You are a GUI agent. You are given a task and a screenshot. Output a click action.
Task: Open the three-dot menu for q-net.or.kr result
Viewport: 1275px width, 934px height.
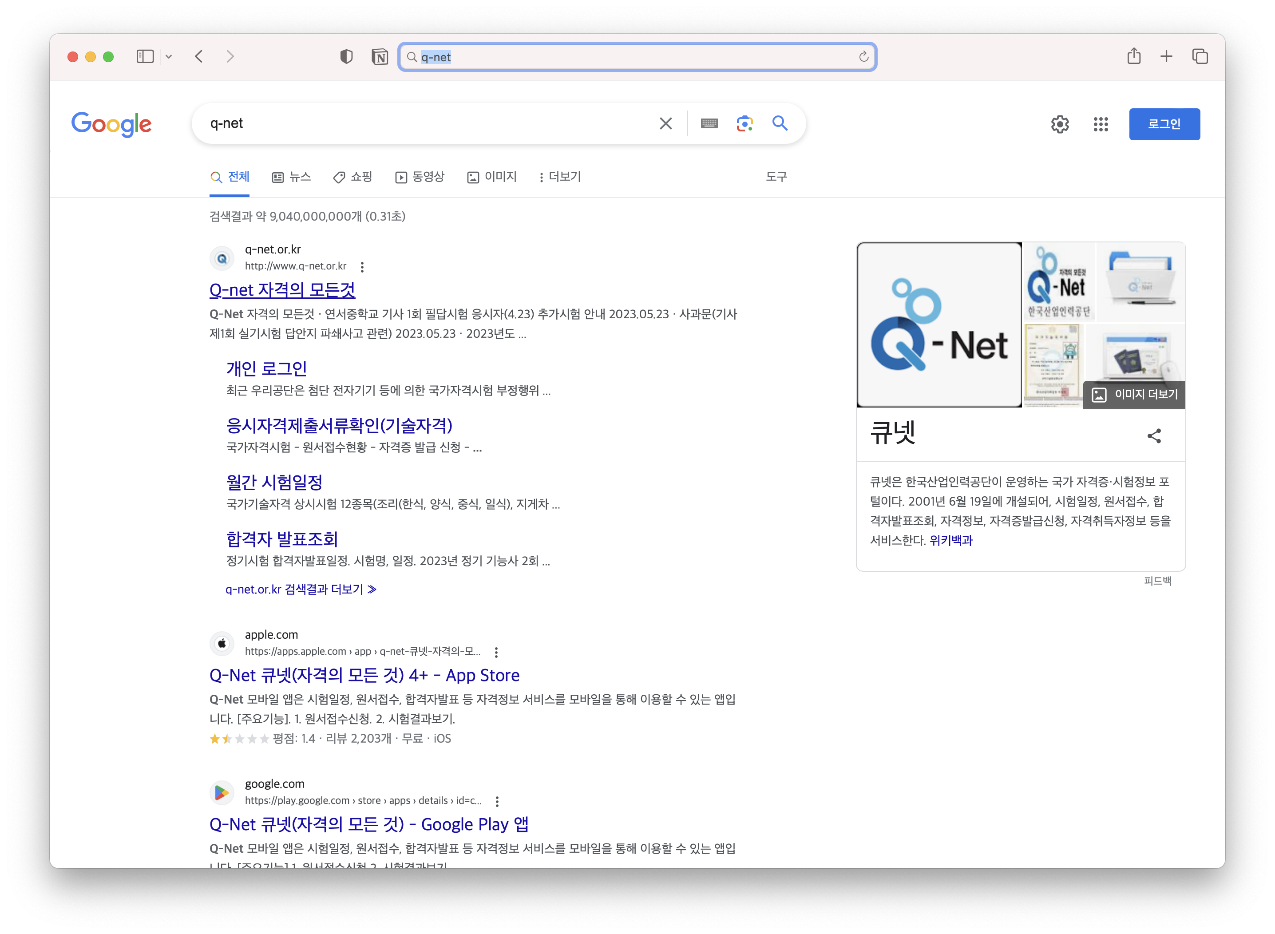[362, 267]
